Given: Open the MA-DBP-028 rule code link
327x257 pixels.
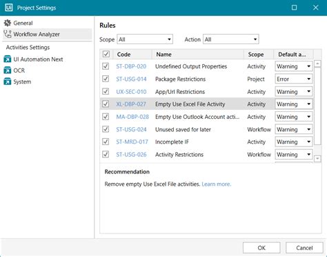Looking at the screenshot, I should [132, 117].
